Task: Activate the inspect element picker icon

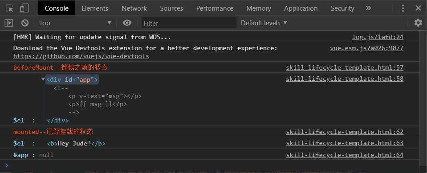Action: coord(9,8)
